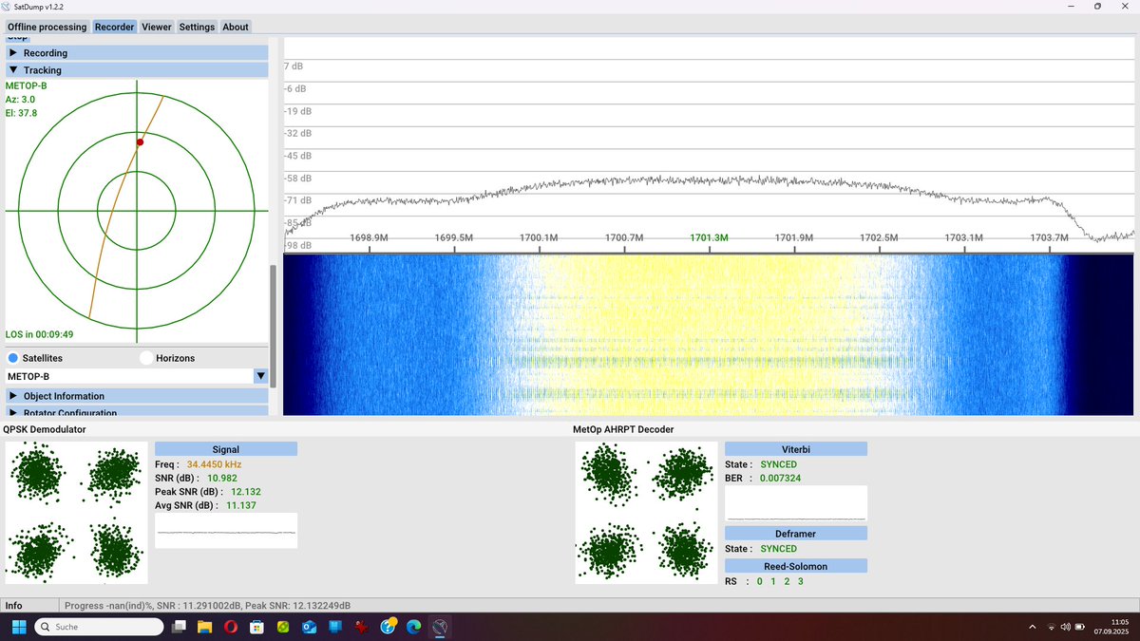Expand the Rotator Configuration section
Image resolution: width=1140 pixels, height=641 pixels.
tap(137, 412)
